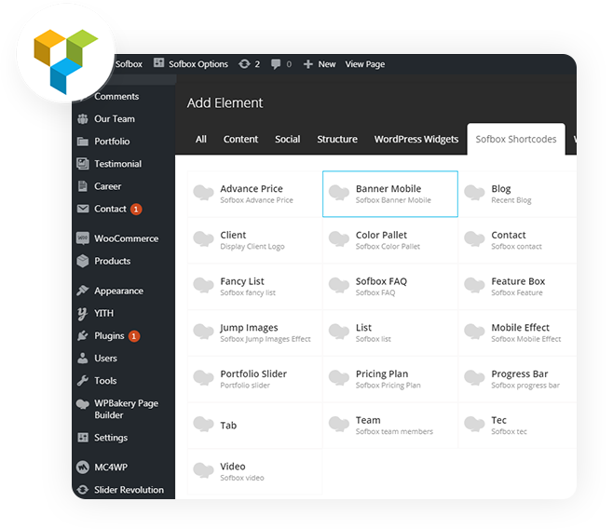Add the Tec element
The width and height of the screenshot is (613, 529).
(517, 426)
